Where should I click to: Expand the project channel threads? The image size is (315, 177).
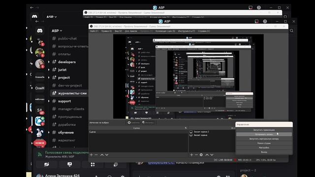pos(49,78)
